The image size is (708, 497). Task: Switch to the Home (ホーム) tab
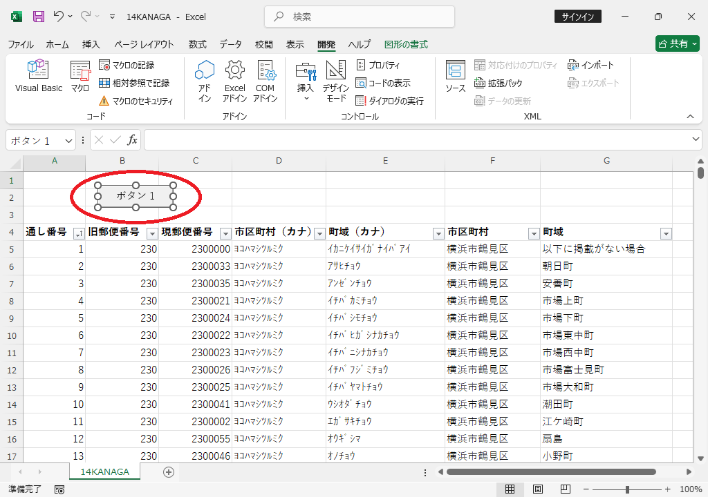(x=57, y=44)
